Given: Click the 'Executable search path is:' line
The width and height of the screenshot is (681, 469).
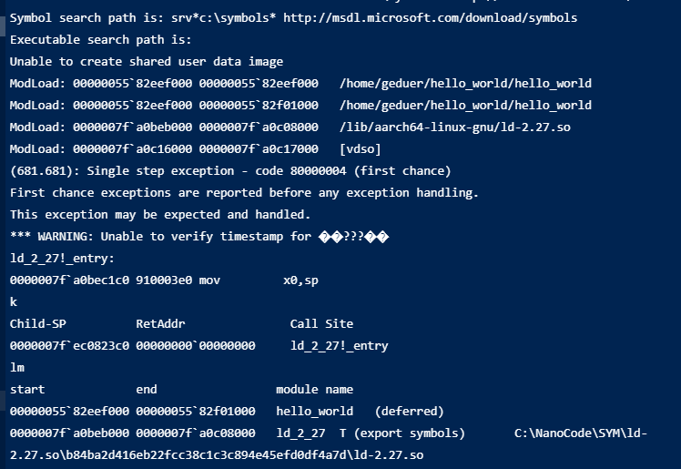Looking at the screenshot, I should pyautogui.click(x=100, y=40).
